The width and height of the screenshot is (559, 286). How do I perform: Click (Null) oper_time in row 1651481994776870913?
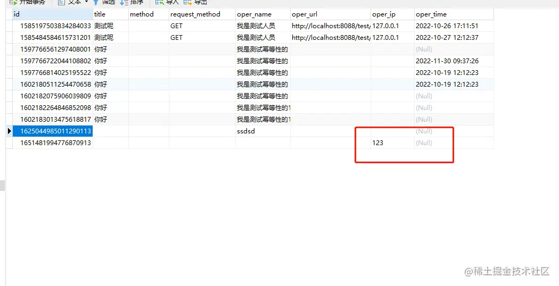pyautogui.click(x=424, y=143)
